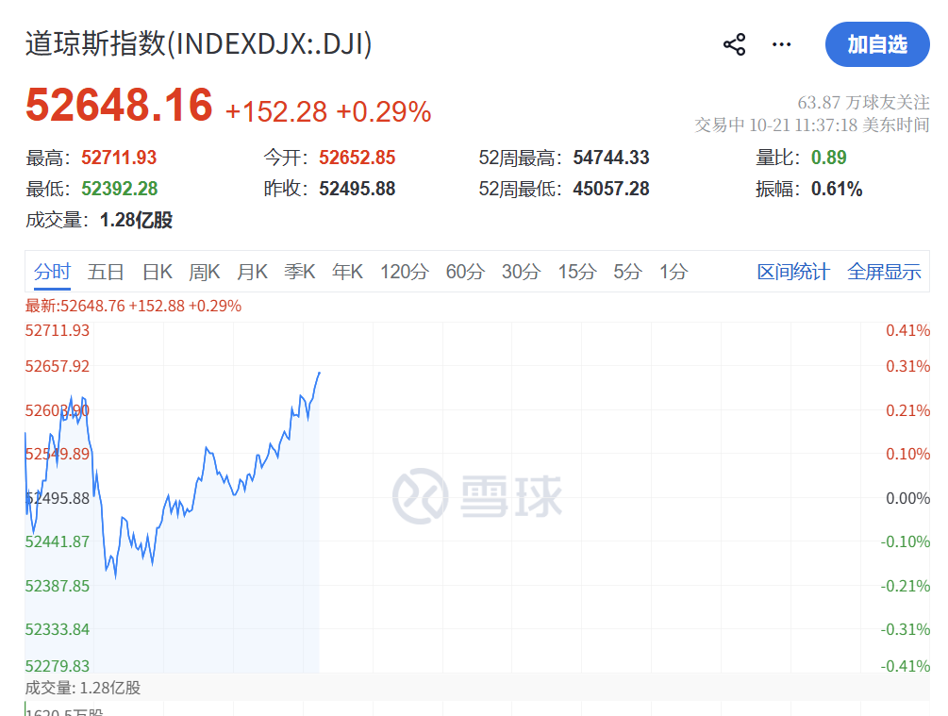Switch to 120分 interval
This screenshot has width=948, height=716.
[405, 272]
